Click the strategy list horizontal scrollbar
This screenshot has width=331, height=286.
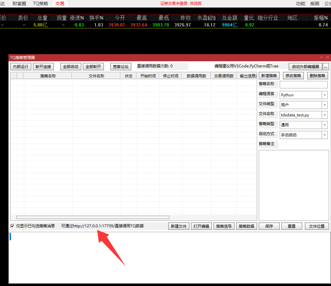pos(93,217)
